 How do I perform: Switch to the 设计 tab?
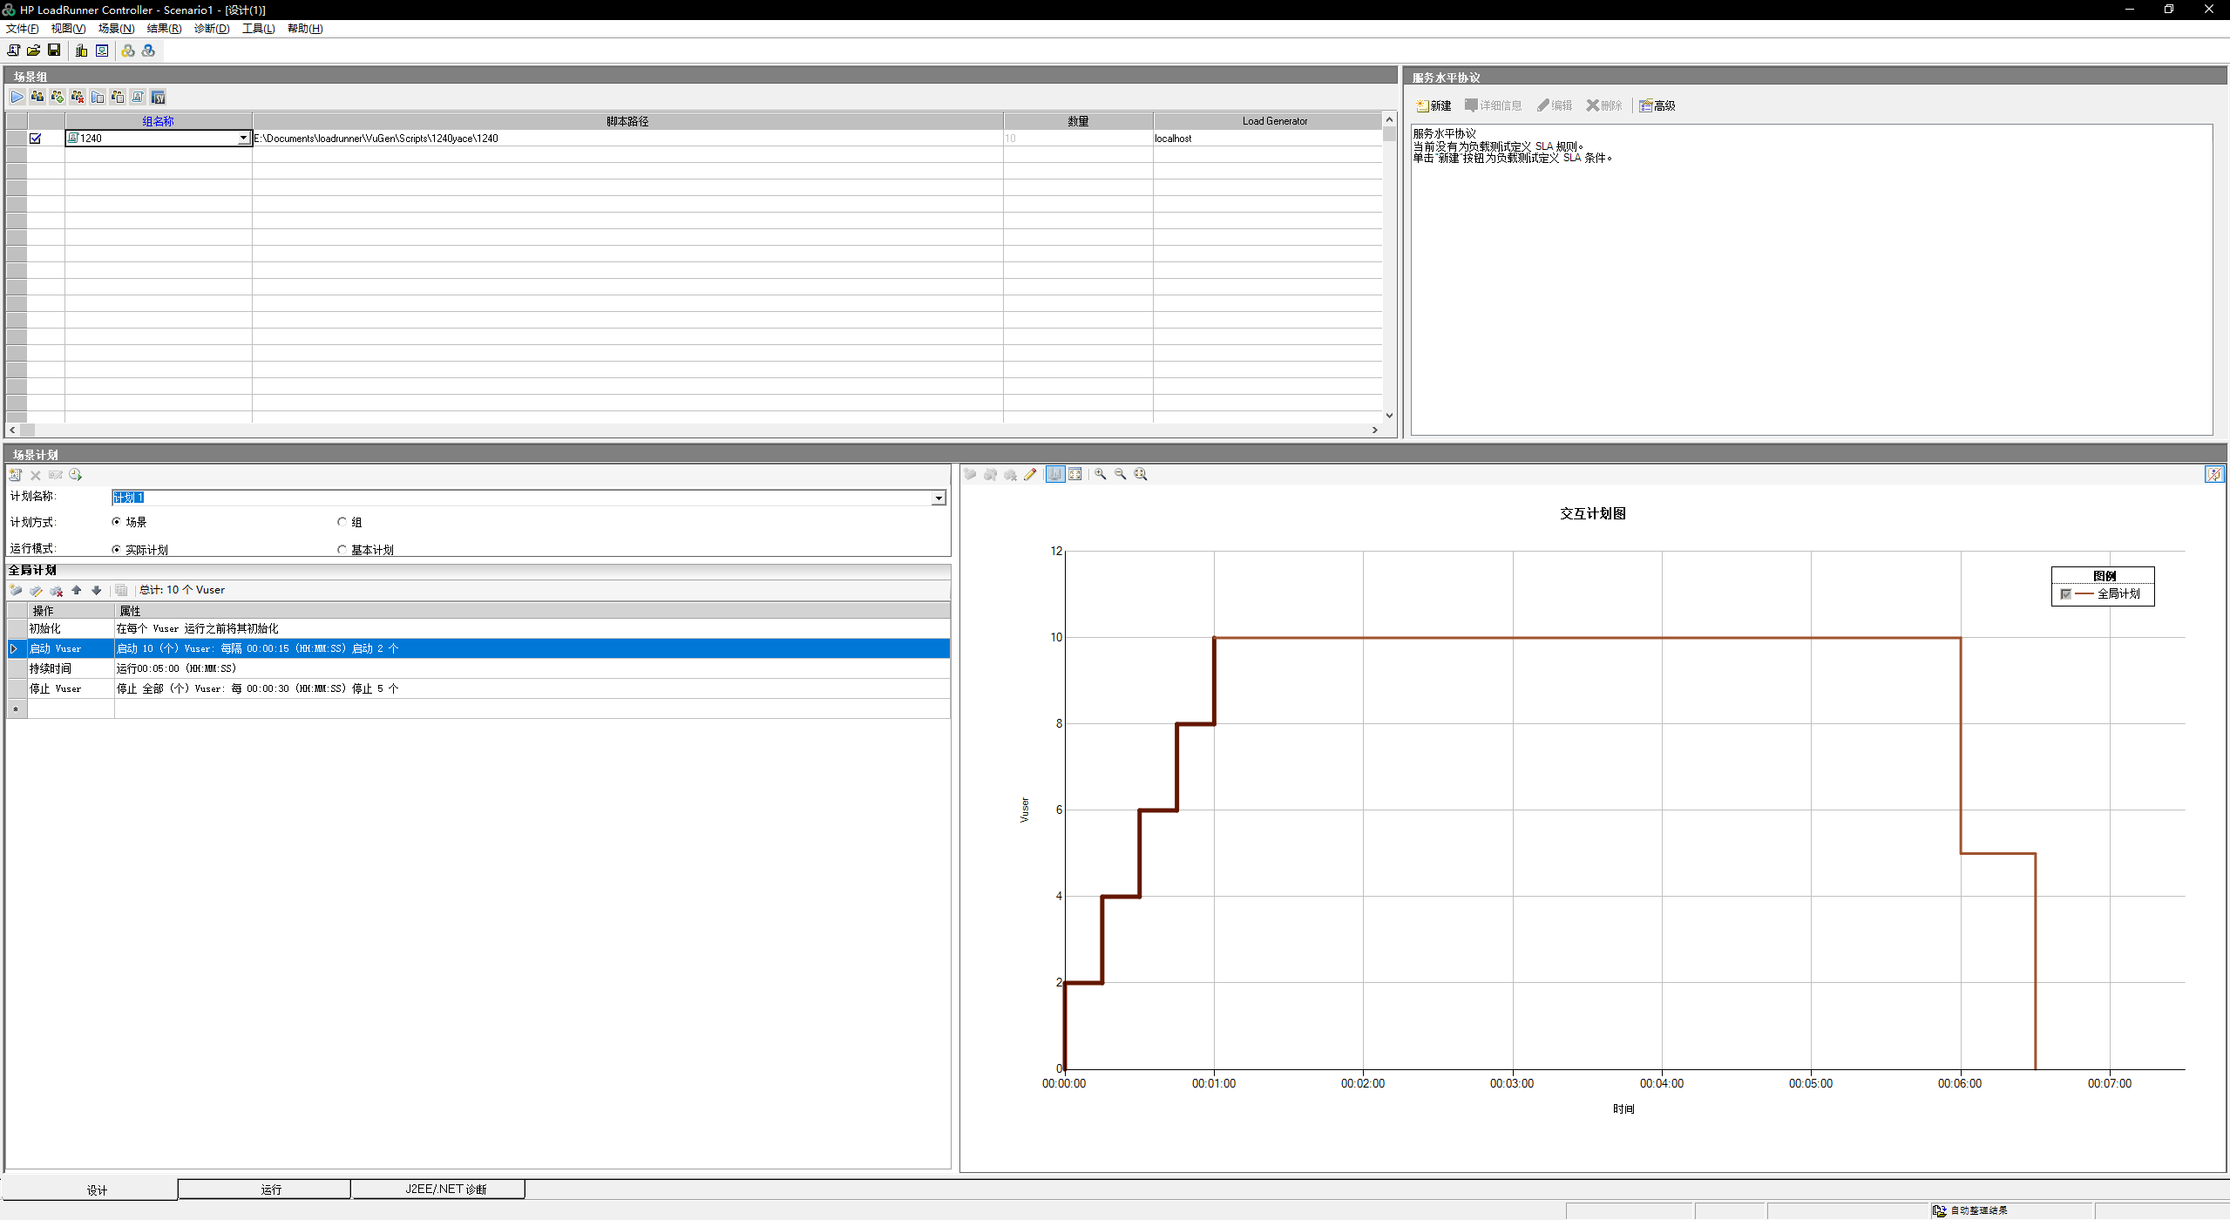point(96,1189)
